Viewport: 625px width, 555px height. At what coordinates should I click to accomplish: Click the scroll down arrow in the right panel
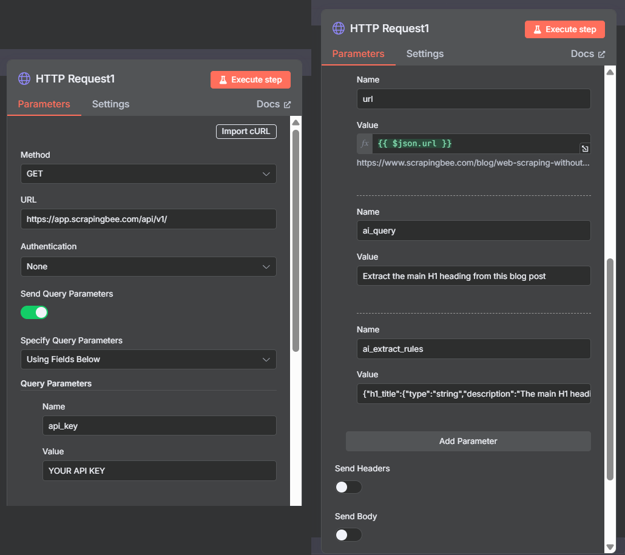pyautogui.click(x=610, y=547)
